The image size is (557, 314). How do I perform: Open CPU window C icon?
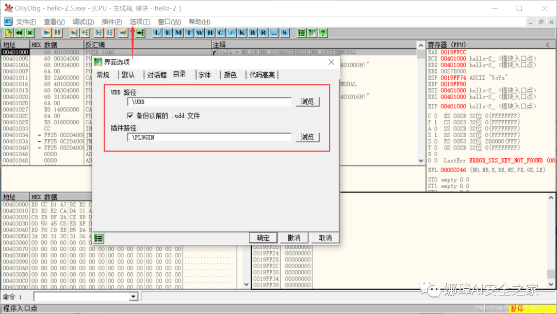click(x=221, y=33)
